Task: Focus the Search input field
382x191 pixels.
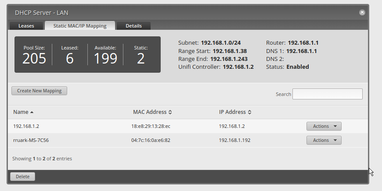Action: pyautogui.click(x=327, y=94)
